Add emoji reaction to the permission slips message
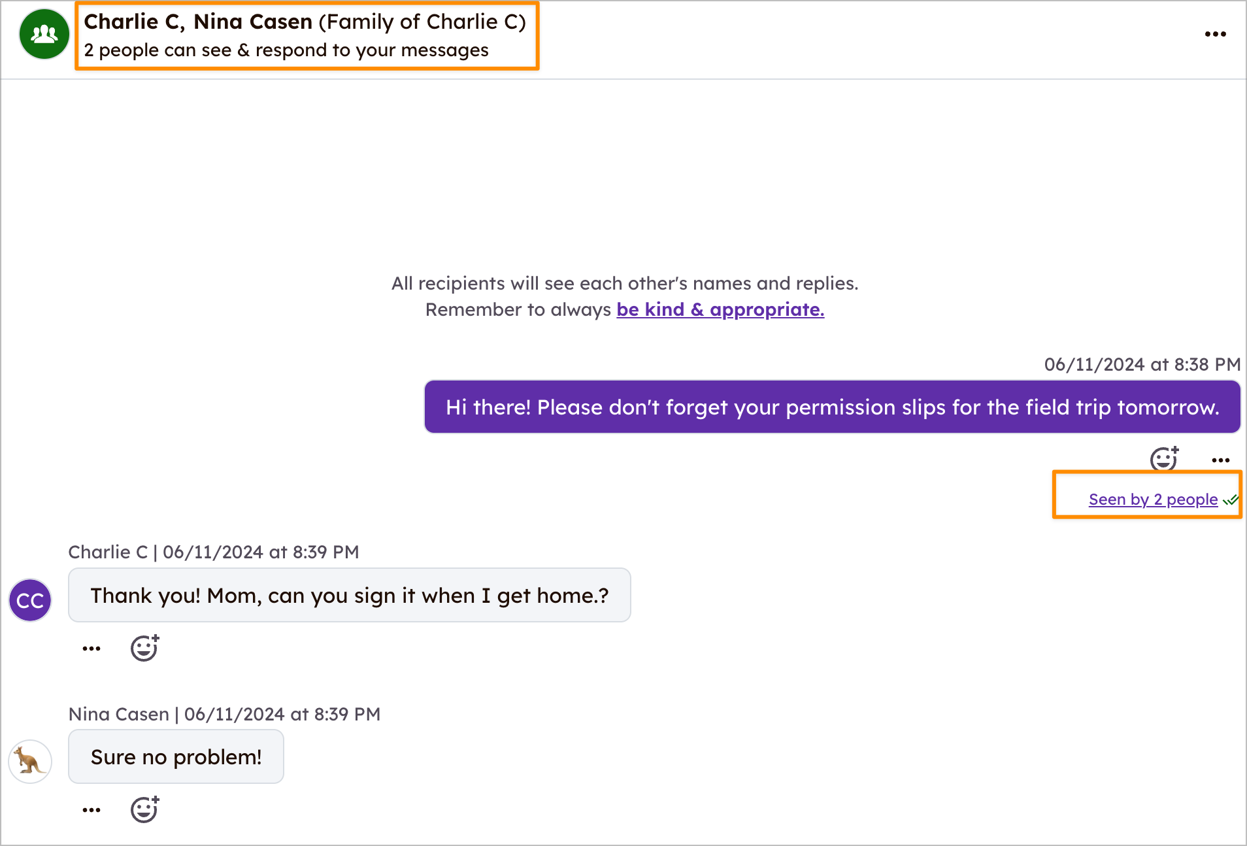Image resolution: width=1247 pixels, height=846 pixels. coord(1164,459)
